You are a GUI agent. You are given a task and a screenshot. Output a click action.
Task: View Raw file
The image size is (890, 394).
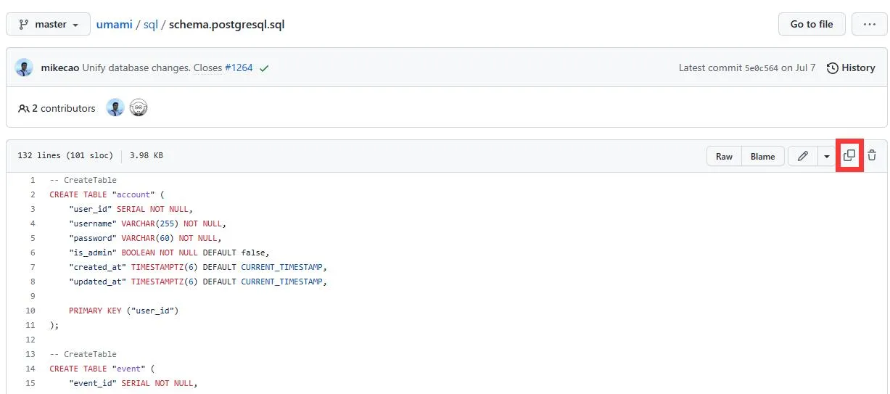coord(724,156)
